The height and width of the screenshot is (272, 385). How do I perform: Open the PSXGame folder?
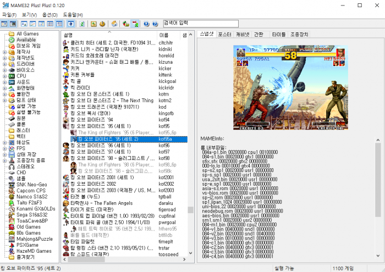click(28, 245)
